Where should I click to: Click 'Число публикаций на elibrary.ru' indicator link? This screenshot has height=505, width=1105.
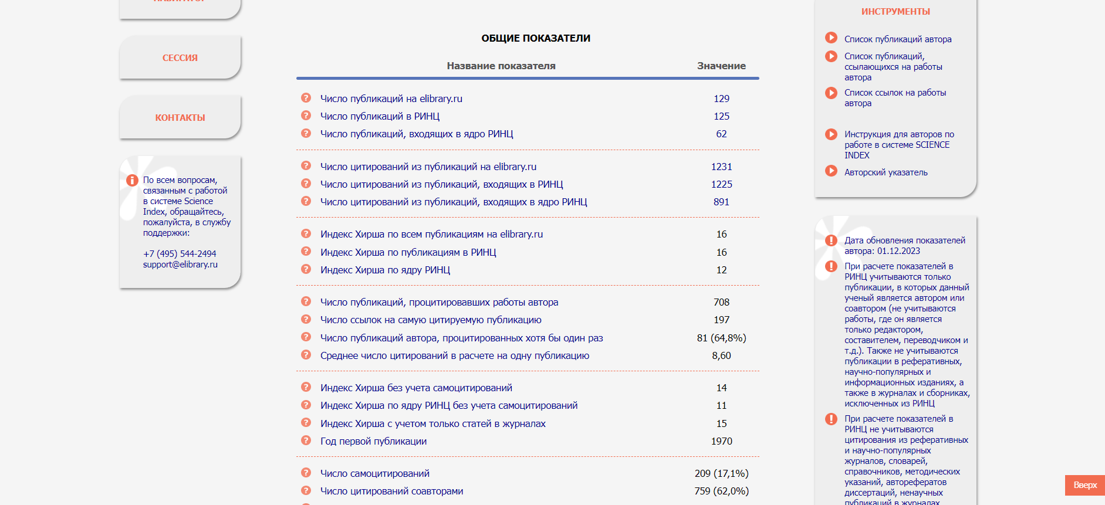click(x=391, y=99)
